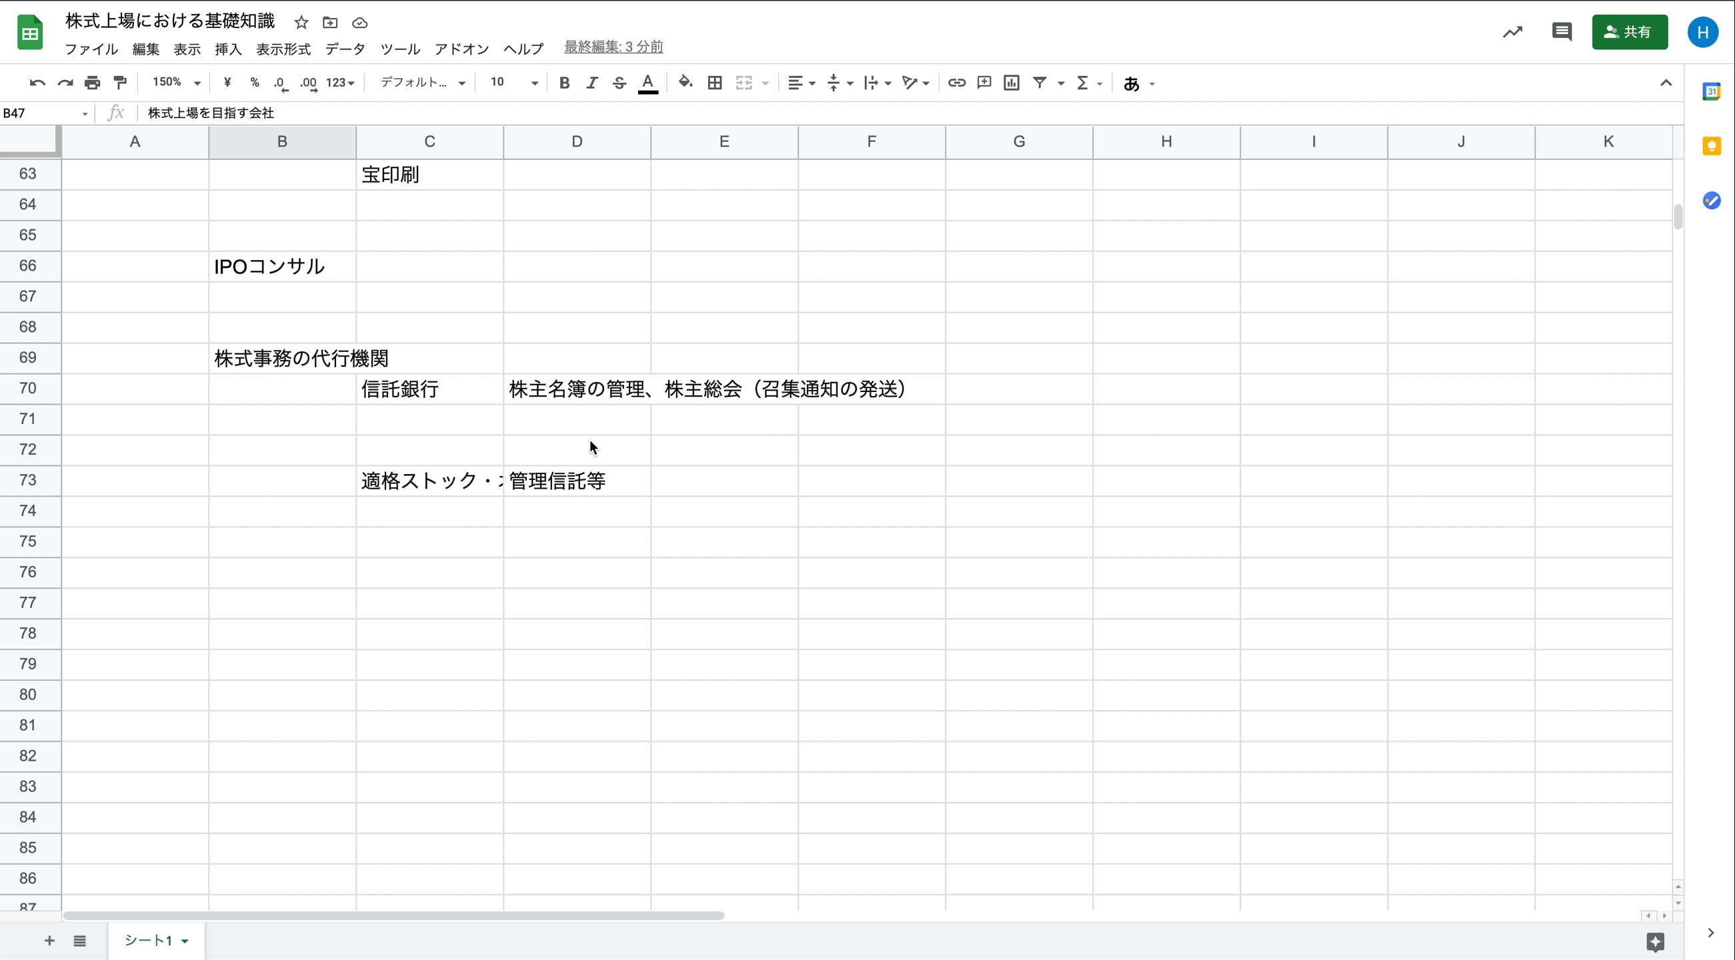
Task: Click the green 共有 share button
Action: click(1629, 31)
